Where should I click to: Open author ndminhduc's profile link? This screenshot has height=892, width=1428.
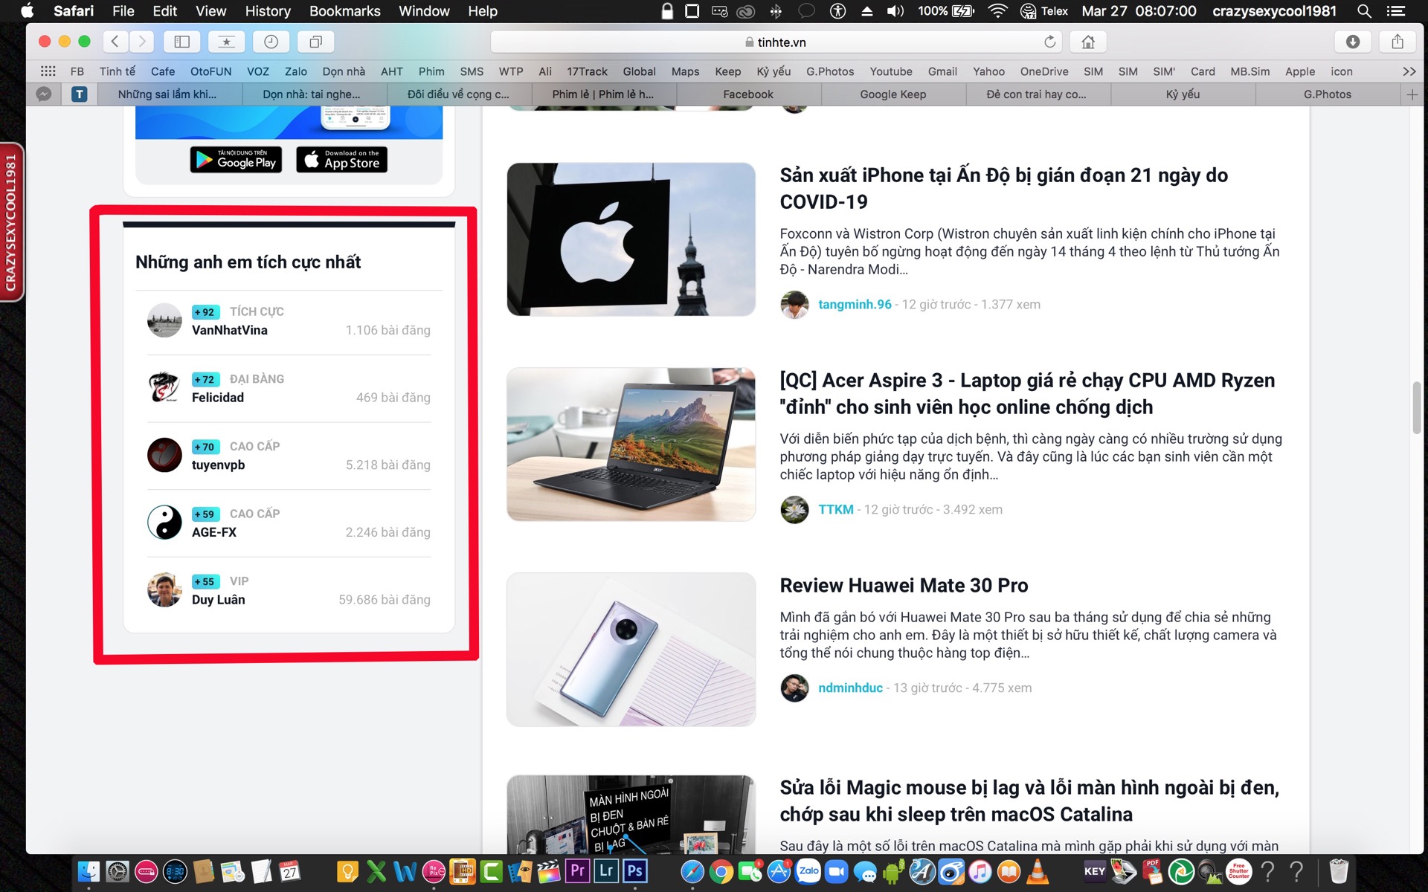(850, 688)
